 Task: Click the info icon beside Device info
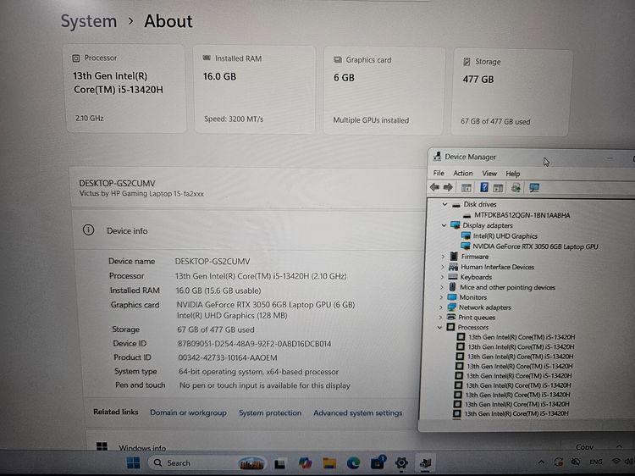point(88,230)
